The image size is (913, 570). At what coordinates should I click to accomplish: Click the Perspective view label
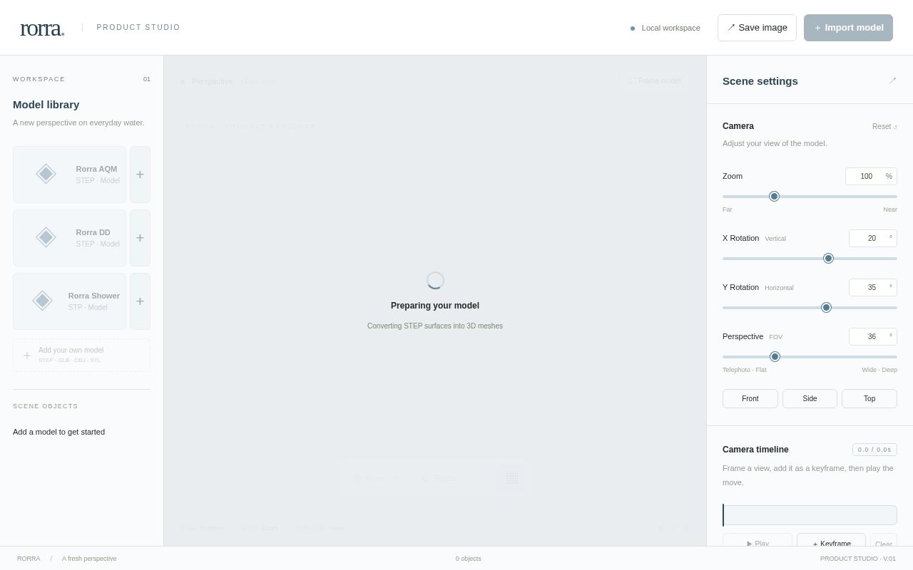pos(212,81)
